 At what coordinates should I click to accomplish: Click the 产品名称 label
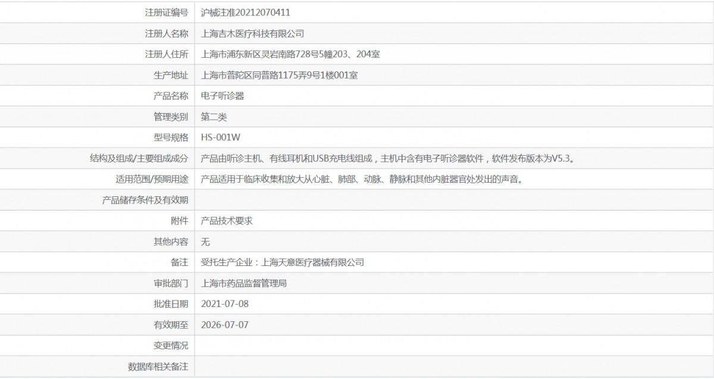(x=171, y=96)
